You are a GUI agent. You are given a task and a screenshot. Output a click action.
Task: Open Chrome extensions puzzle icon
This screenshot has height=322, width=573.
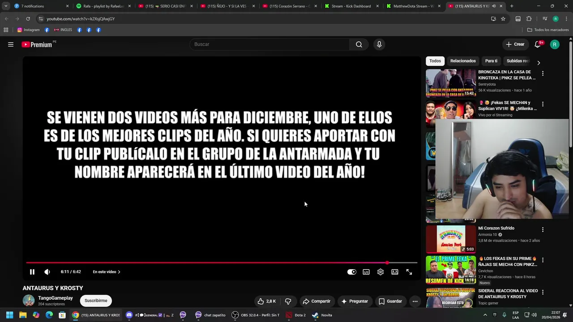[529, 19]
